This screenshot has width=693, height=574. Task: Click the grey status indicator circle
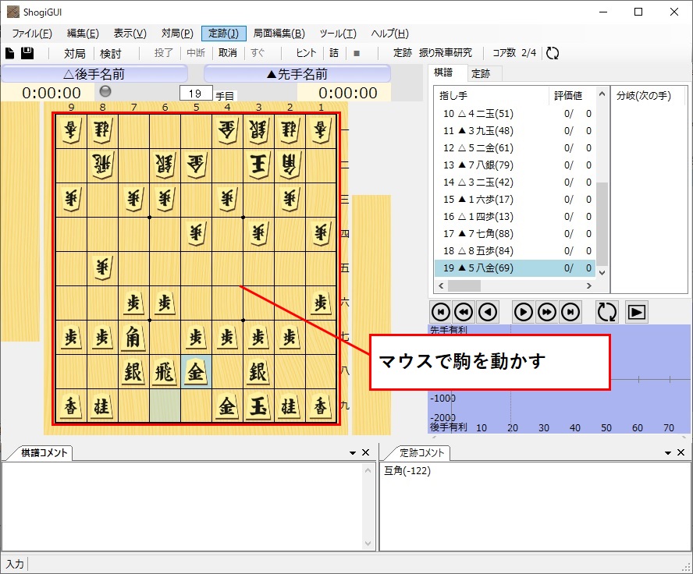tap(105, 91)
